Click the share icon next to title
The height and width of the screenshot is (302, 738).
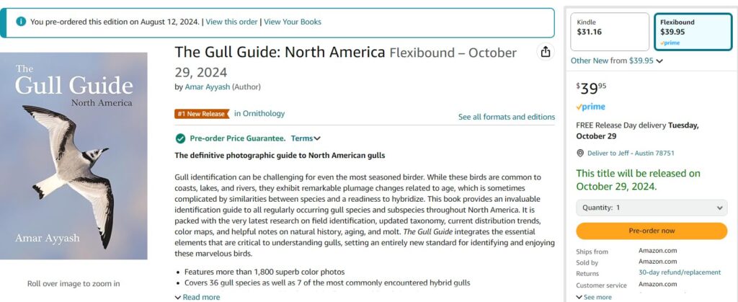[546, 52]
